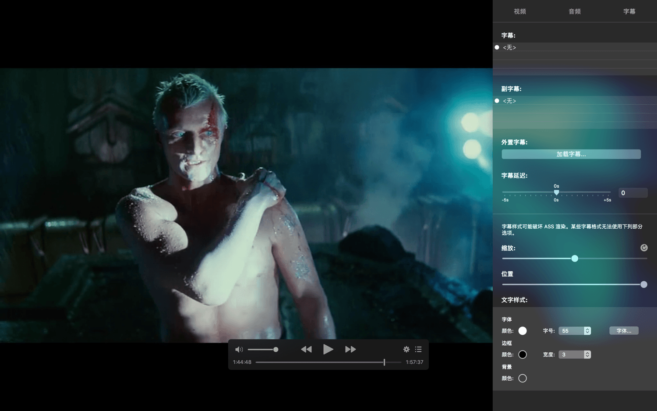Start playback with the play button
Screen dimensions: 657x411
coord(328,349)
